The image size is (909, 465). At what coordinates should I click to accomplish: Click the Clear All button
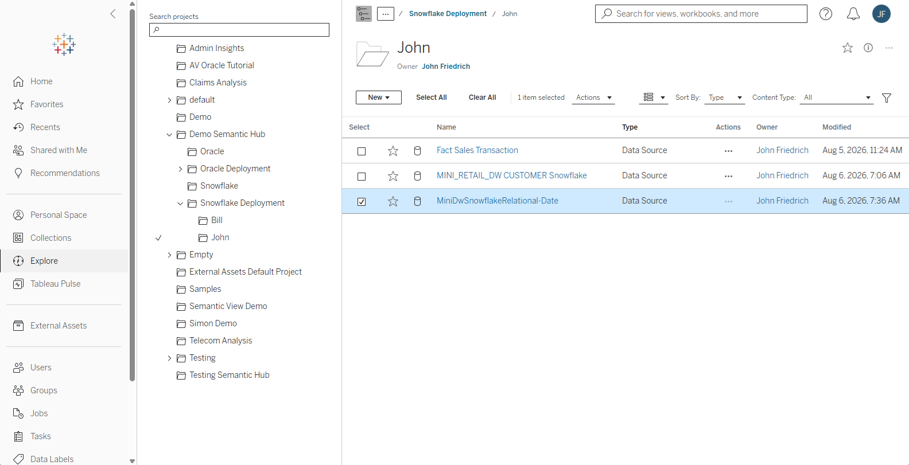tap(483, 97)
